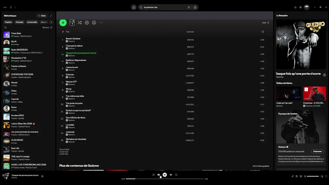Open the album's more options menu
Screen dimensions: 329x185
(101, 23)
